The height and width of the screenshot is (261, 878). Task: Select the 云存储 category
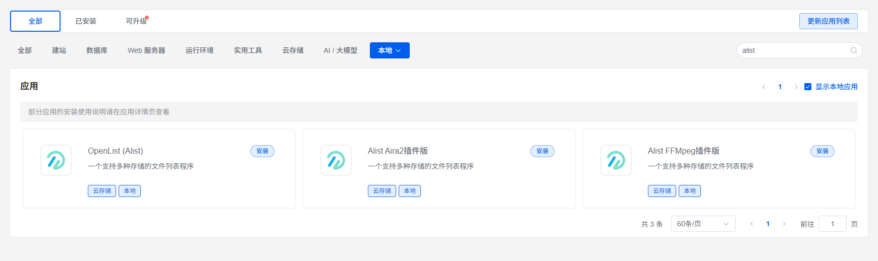293,50
